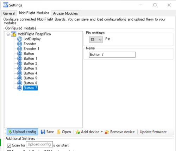Select the first Encoder device

pyautogui.click(x=30, y=44)
